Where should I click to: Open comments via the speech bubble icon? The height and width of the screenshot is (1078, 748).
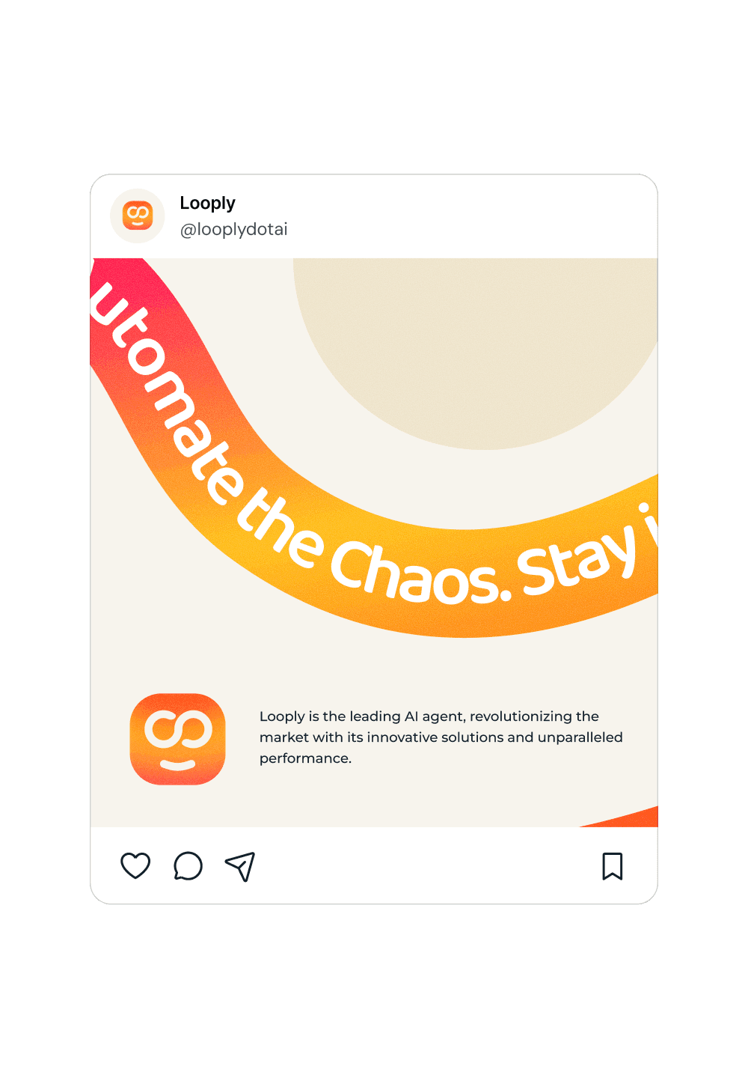(x=188, y=866)
